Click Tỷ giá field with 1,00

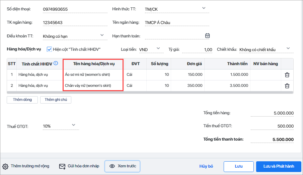(197, 49)
